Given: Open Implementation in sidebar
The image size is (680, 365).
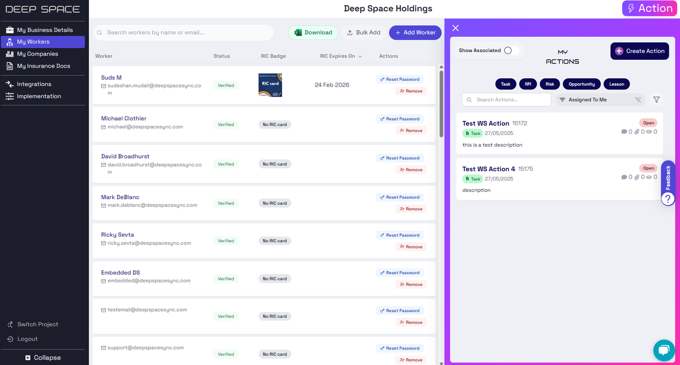Looking at the screenshot, I should coord(43,96).
